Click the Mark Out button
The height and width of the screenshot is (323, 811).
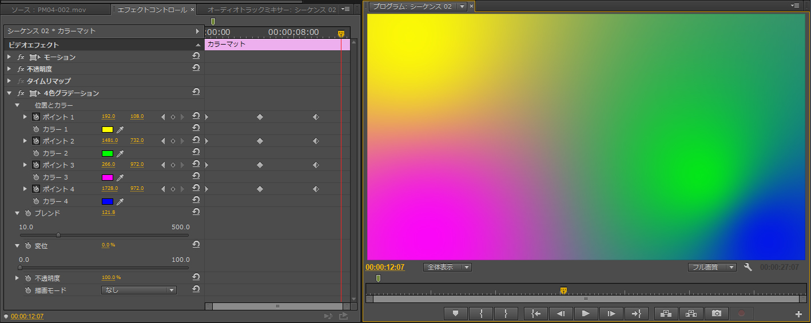point(506,313)
